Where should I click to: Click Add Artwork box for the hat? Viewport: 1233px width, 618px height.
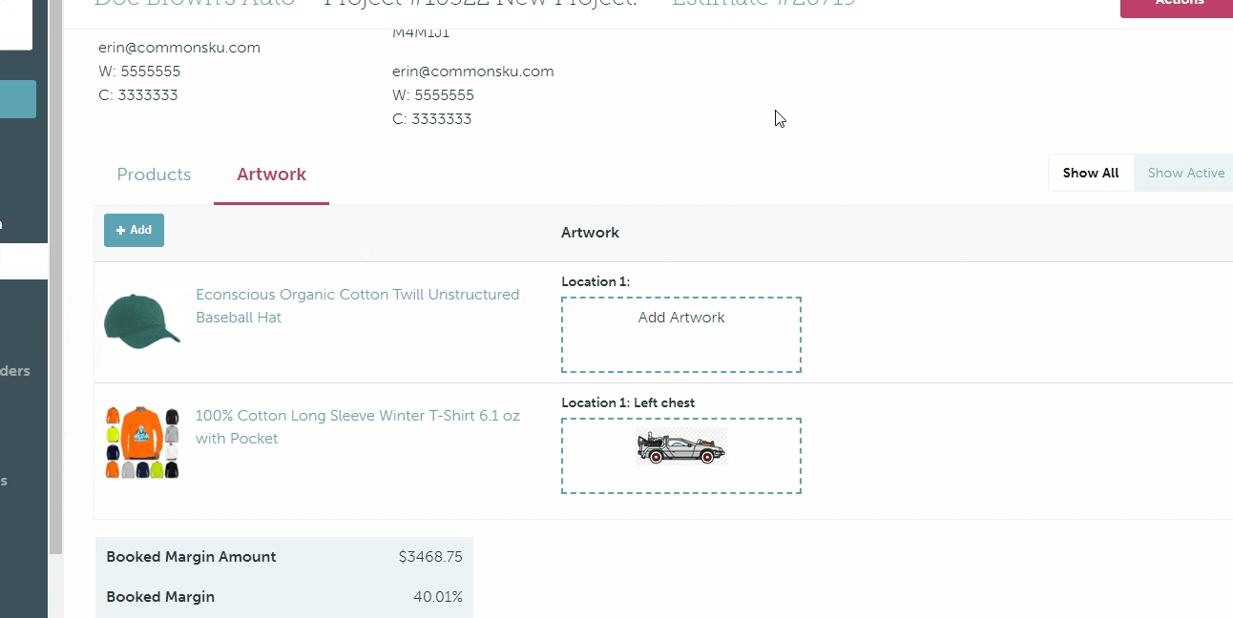click(680, 334)
